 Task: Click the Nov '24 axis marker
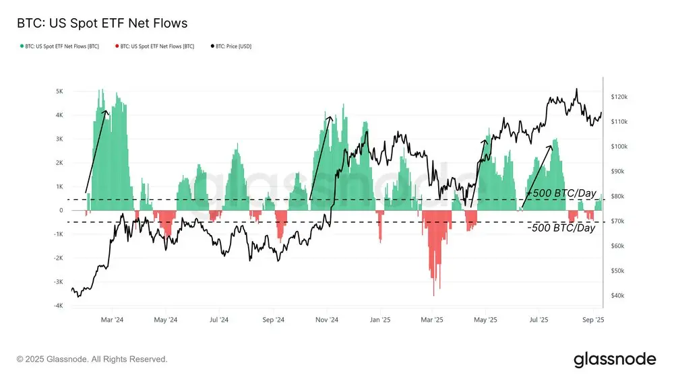click(x=327, y=320)
